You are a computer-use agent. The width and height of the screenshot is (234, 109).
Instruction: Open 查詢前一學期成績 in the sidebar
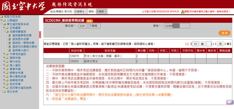click(x=23, y=43)
